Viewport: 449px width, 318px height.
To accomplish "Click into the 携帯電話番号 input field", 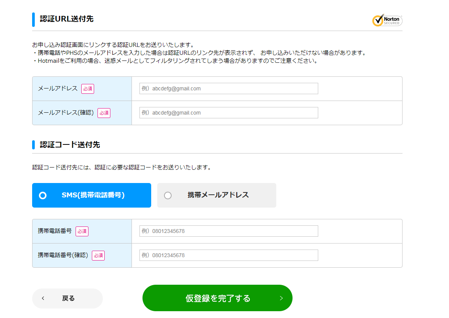I will pyautogui.click(x=229, y=231).
